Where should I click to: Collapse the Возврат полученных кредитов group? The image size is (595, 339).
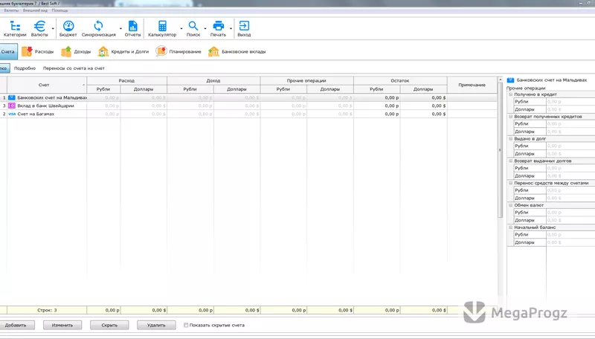click(511, 117)
